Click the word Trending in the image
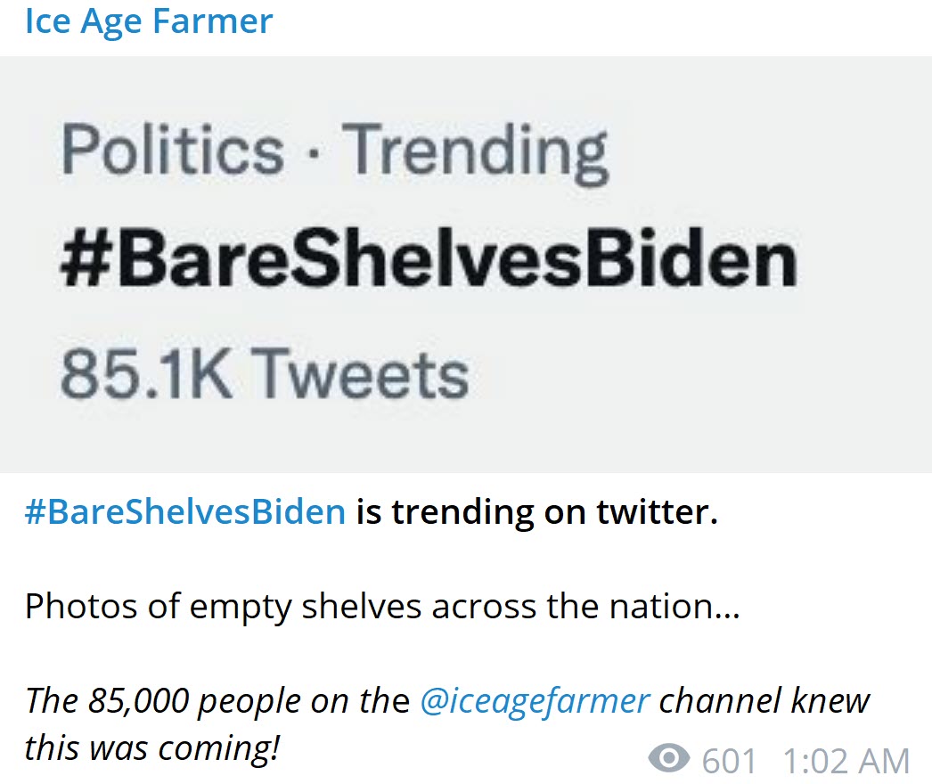932x784 pixels. coord(476,154)
